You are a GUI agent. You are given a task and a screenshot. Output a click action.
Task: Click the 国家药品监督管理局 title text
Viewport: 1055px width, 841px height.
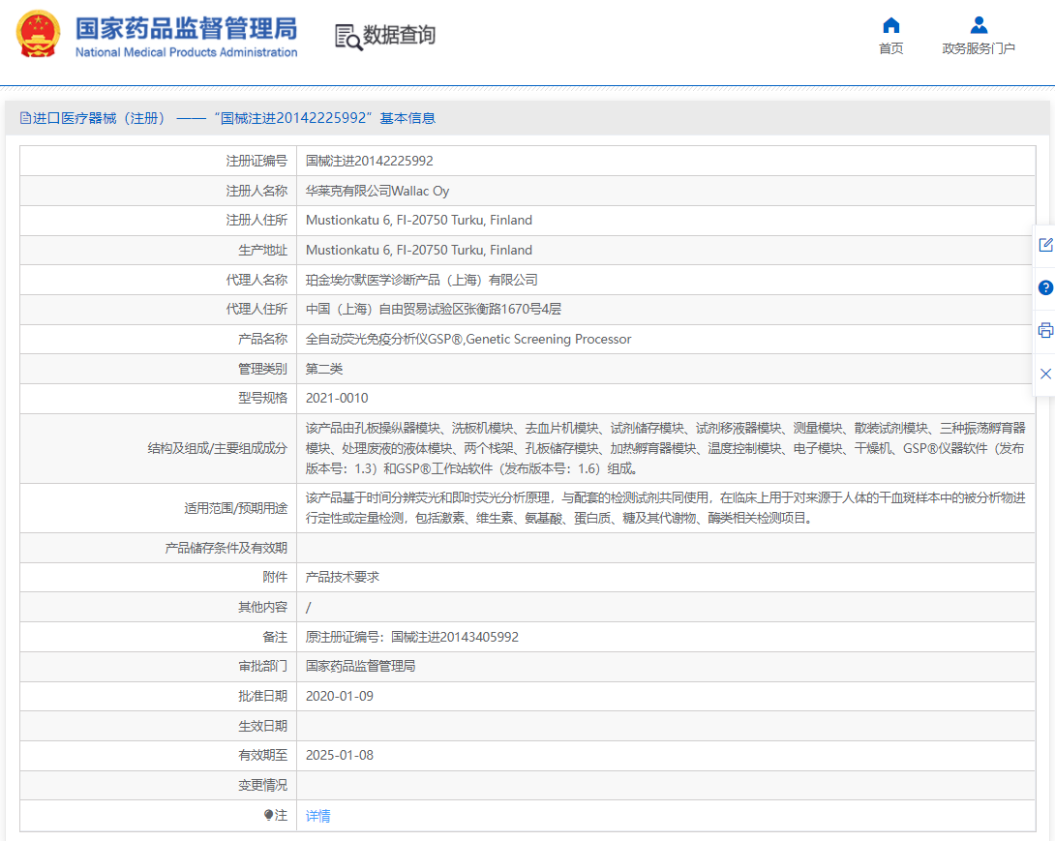(x=186, y=28)
